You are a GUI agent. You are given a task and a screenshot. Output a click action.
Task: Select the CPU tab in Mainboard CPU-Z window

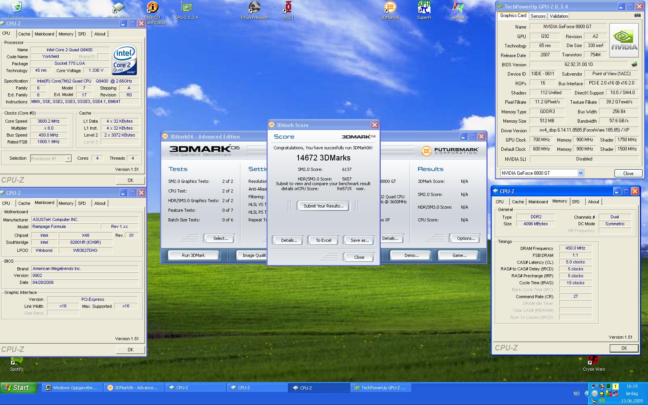pyautogui.click(x=6, y=203)
